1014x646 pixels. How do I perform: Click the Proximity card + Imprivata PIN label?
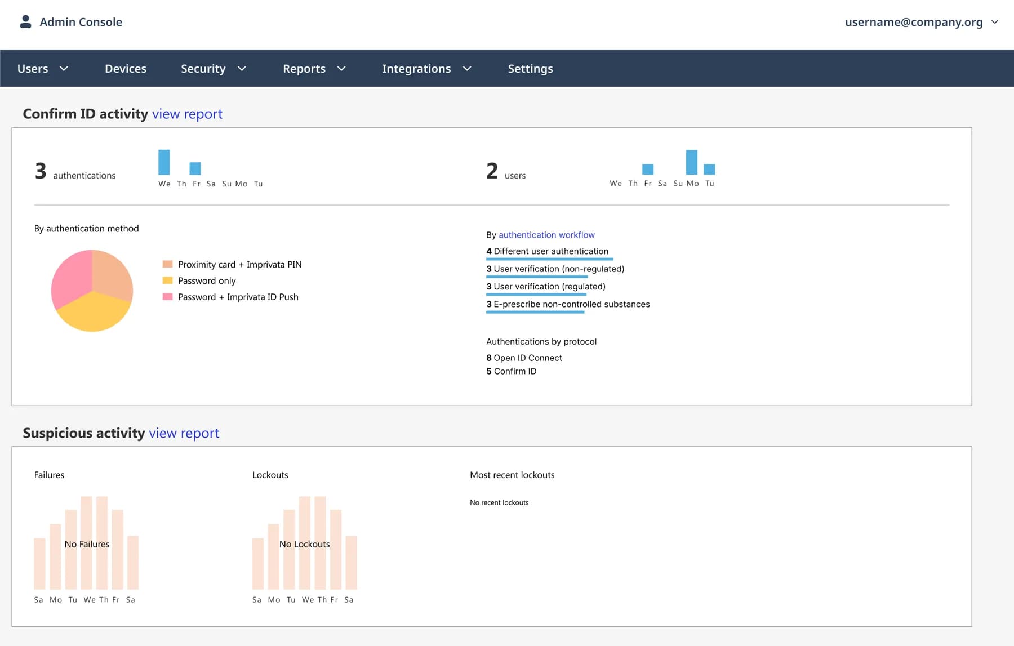(x=240, y=264)
